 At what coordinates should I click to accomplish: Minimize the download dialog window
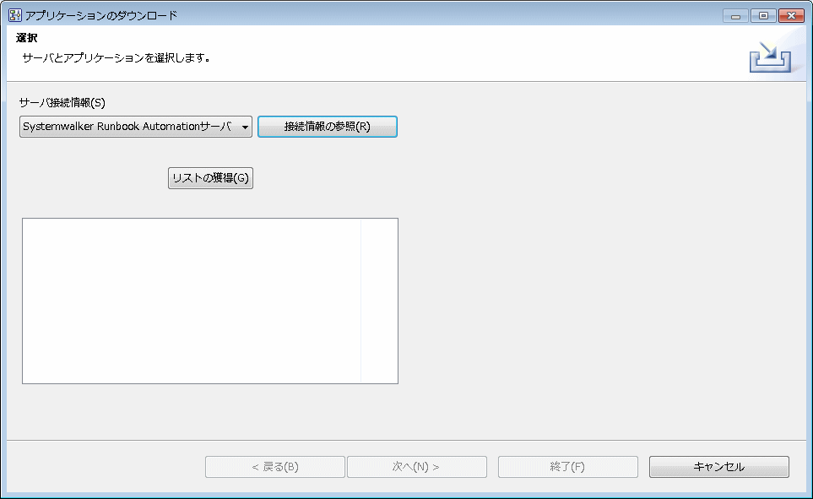click(x=735, y=15)
